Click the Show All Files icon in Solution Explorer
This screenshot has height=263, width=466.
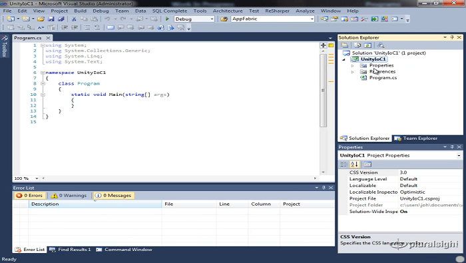357,45
